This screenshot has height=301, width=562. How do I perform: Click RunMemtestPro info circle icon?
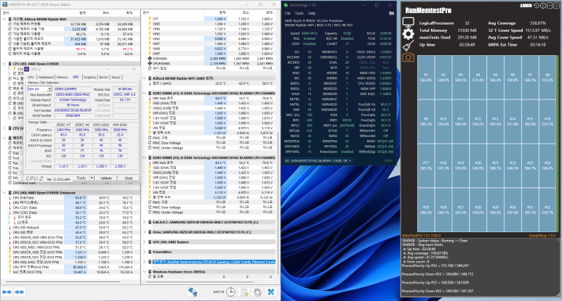(x=542, y=5)
